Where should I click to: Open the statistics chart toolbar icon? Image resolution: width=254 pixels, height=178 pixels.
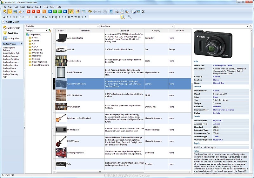click(x=138, y=11)
